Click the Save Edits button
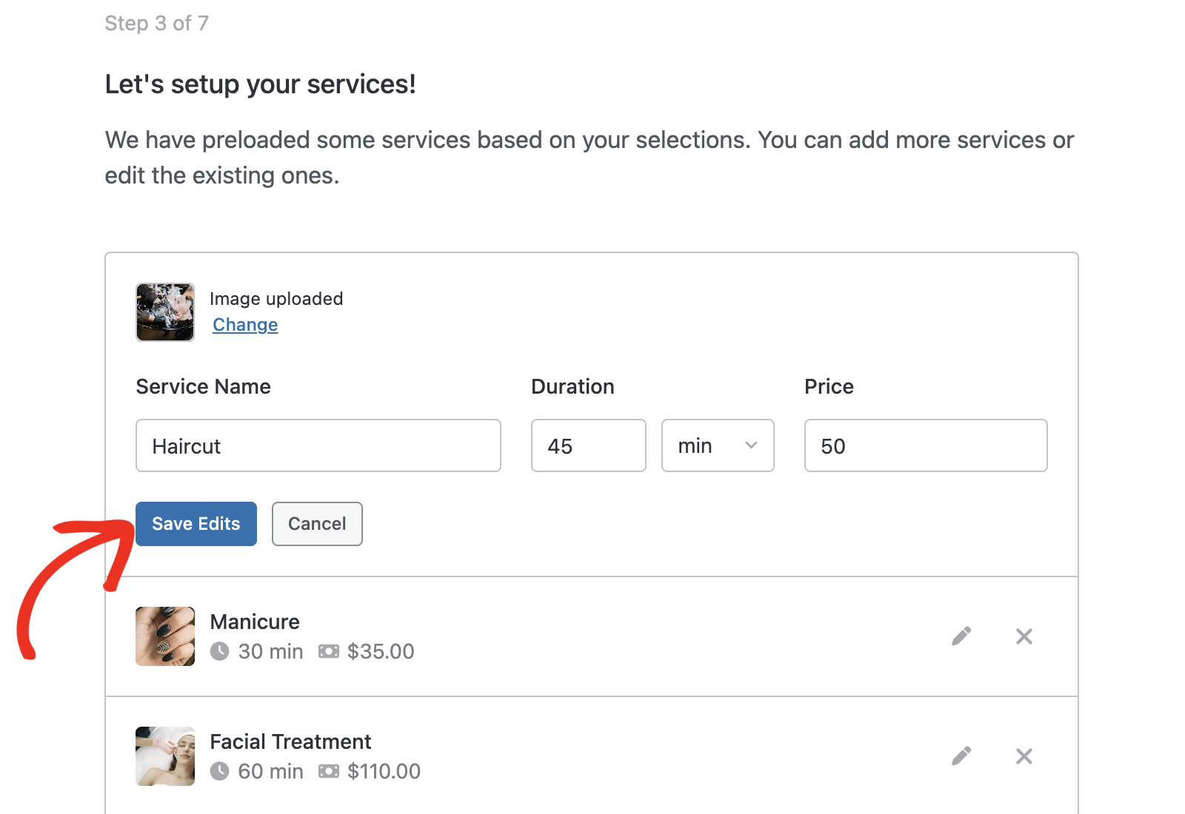This screenshot has width=1185, height=814. (196, 523)
